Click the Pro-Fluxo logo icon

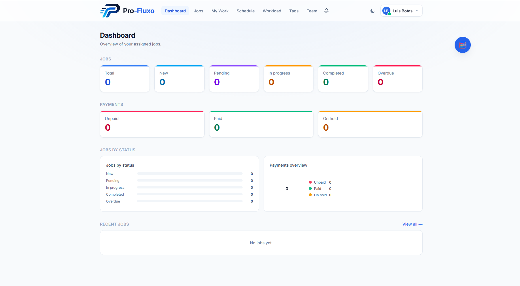point(110,11)
